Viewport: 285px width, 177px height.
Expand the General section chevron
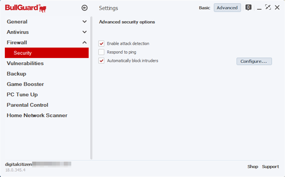click(84, 22)
